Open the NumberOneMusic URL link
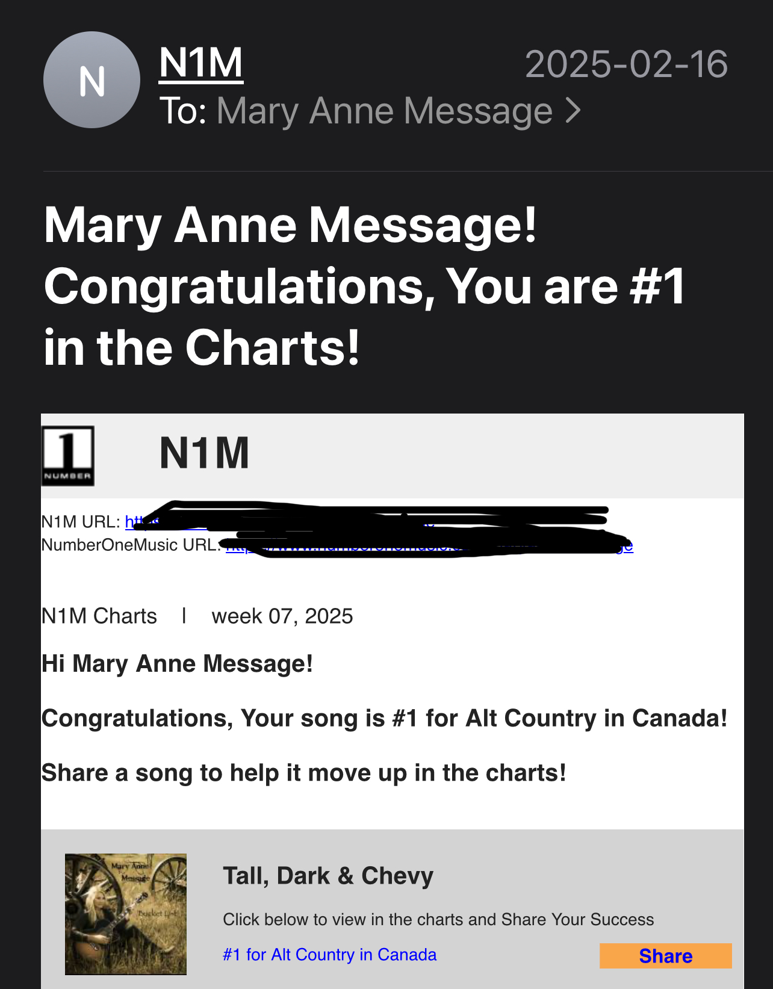This screenshot has height=989, width=773. (429, 545)
